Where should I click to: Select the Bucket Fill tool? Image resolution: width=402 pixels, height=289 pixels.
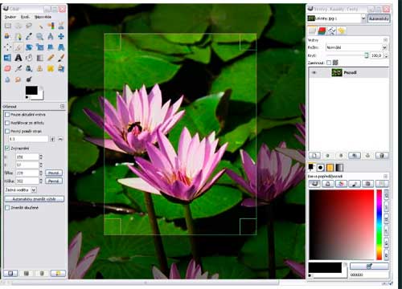point(29,58)
